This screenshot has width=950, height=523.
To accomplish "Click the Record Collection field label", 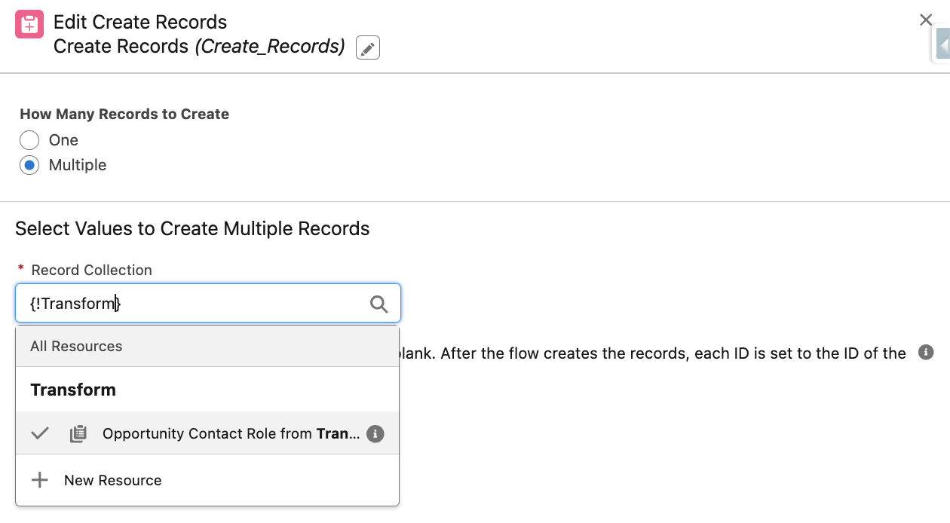I will (92, 270).
